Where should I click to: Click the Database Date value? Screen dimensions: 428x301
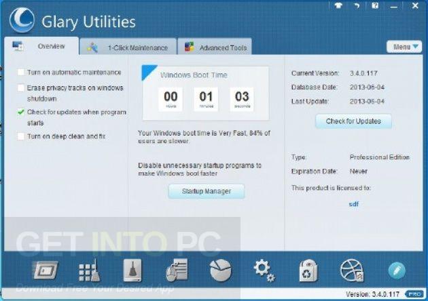[367, 87]
